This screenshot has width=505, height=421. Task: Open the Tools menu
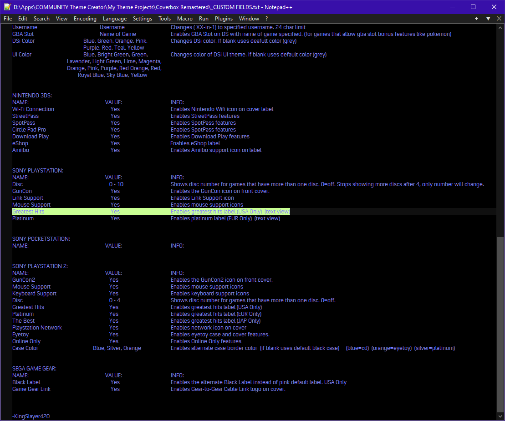pos(164,19)
